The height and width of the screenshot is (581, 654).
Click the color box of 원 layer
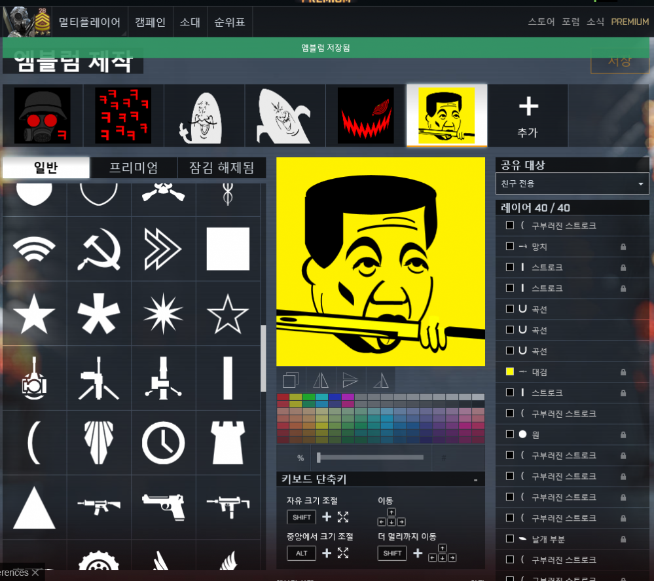[x=510, y=434]
